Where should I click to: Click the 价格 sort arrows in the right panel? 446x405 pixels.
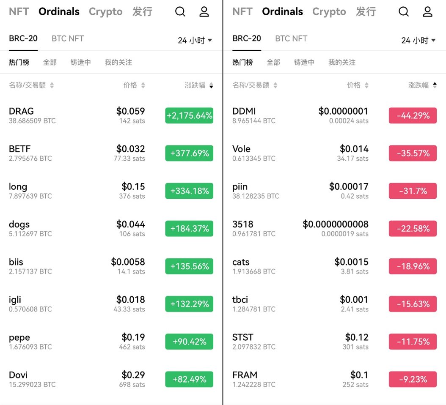coord(366,85)
